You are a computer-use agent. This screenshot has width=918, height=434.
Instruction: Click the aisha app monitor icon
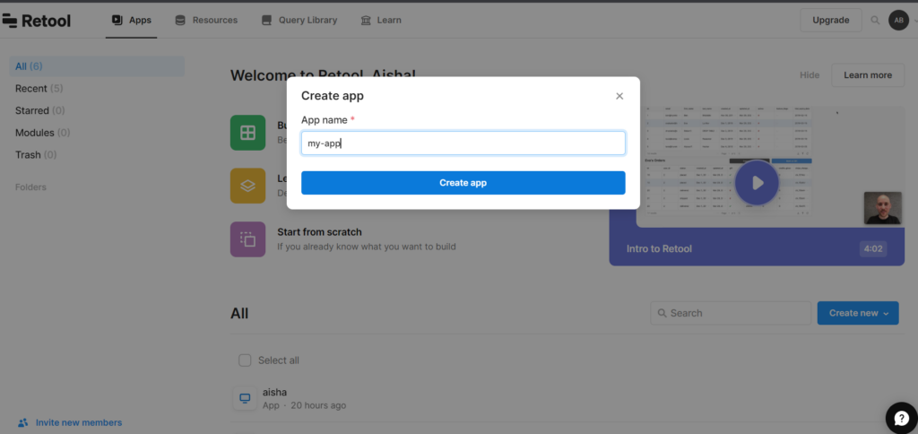click(x=245, y=398)
